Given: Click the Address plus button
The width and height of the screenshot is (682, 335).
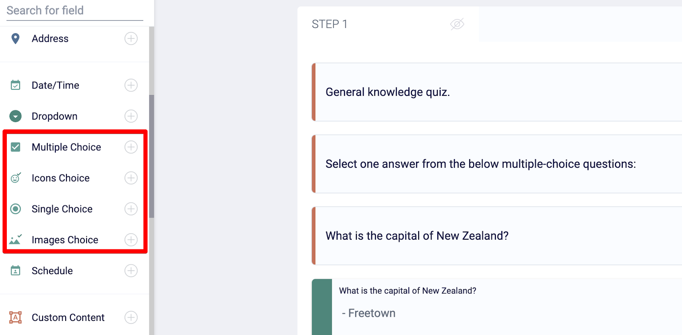Looking at the screenshot, I should point(131,38).
